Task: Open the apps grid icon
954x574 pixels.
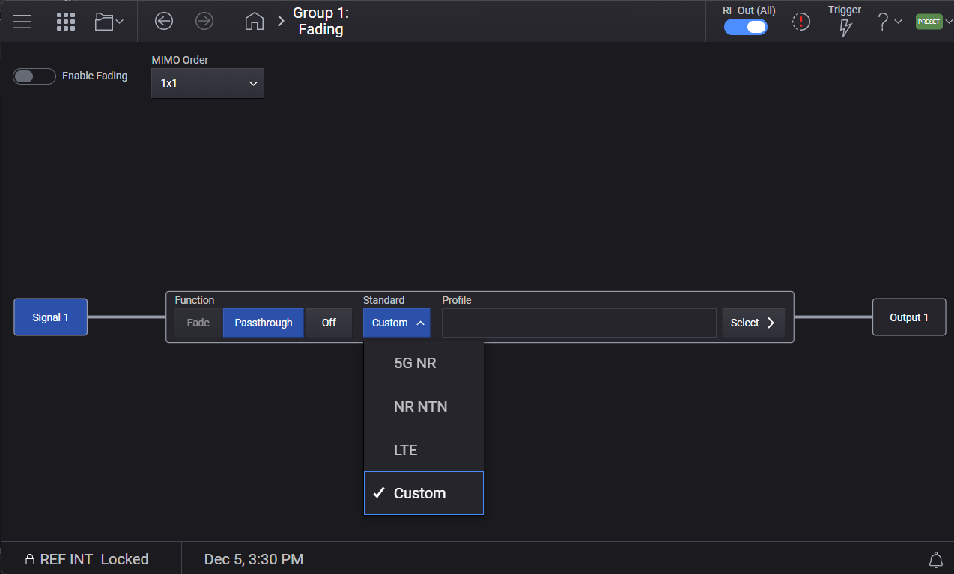Action: [66, 22]
